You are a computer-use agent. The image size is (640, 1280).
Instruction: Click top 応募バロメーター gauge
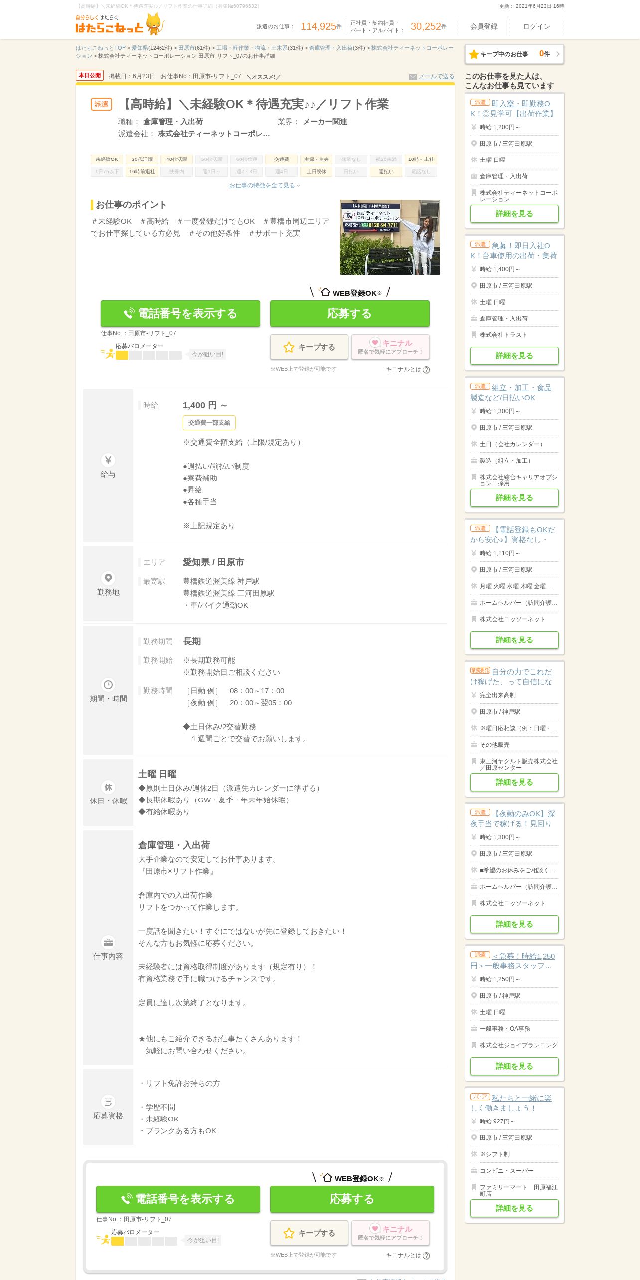(149, 355)
